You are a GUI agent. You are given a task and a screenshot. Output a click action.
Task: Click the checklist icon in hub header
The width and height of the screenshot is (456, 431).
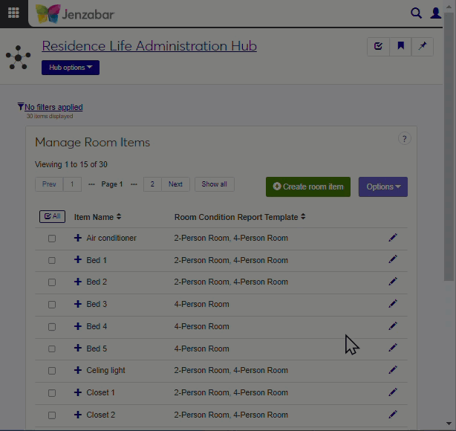pyautogui.click(x=378, y=46)
